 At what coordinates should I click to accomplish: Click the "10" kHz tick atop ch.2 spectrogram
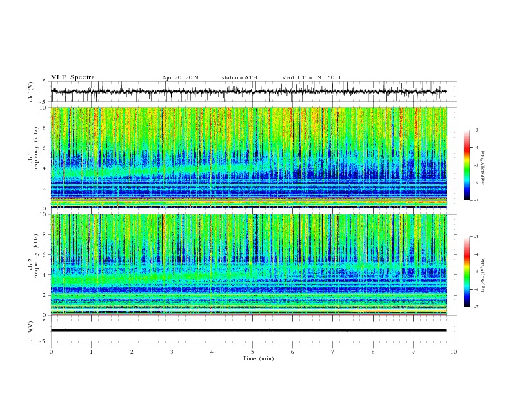point(45,214)
